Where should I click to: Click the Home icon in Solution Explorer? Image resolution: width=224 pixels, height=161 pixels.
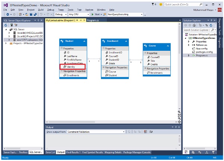pyautogui.click(x=194, y=25)
